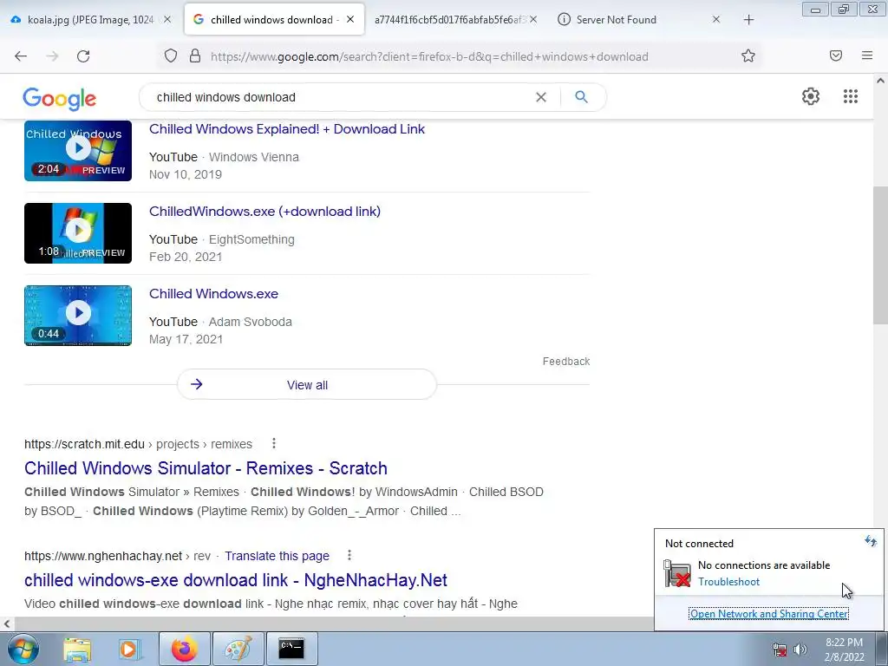This screenshot has width=888, height=666.
Task: Open Chilled Windows.exe video by Adam Svoboda
Action: 213,294
